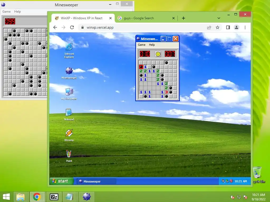Click the timer display in XP Minesweeper
Screen dimensions: 270x202
coord(170,54)
